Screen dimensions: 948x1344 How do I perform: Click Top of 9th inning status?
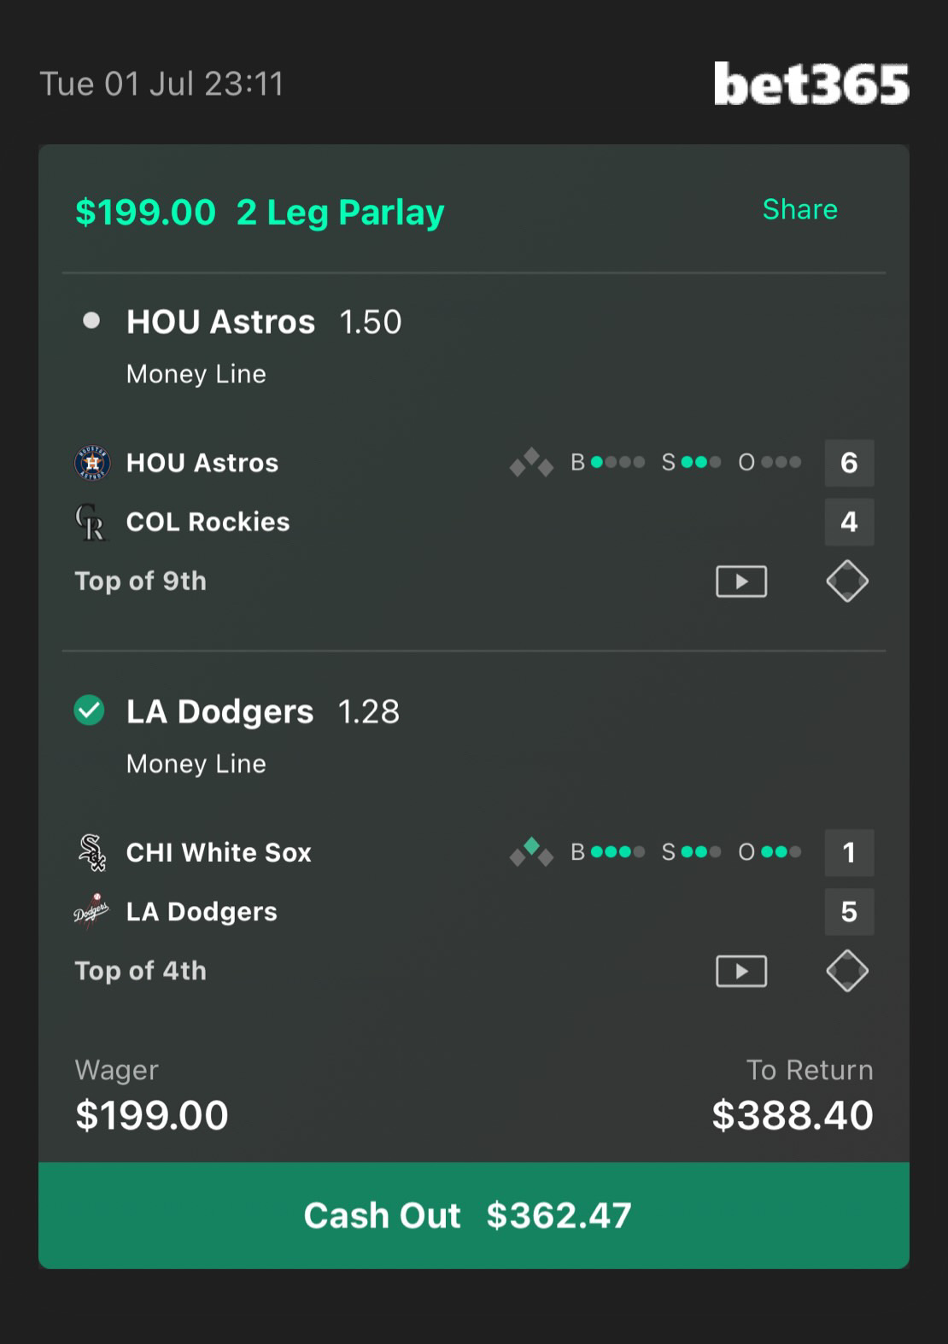[x=141, y=581]
